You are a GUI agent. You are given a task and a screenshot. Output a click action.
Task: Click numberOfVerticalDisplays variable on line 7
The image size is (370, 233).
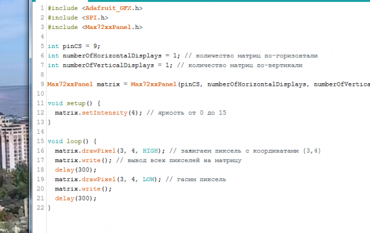[x=109, y=65]
